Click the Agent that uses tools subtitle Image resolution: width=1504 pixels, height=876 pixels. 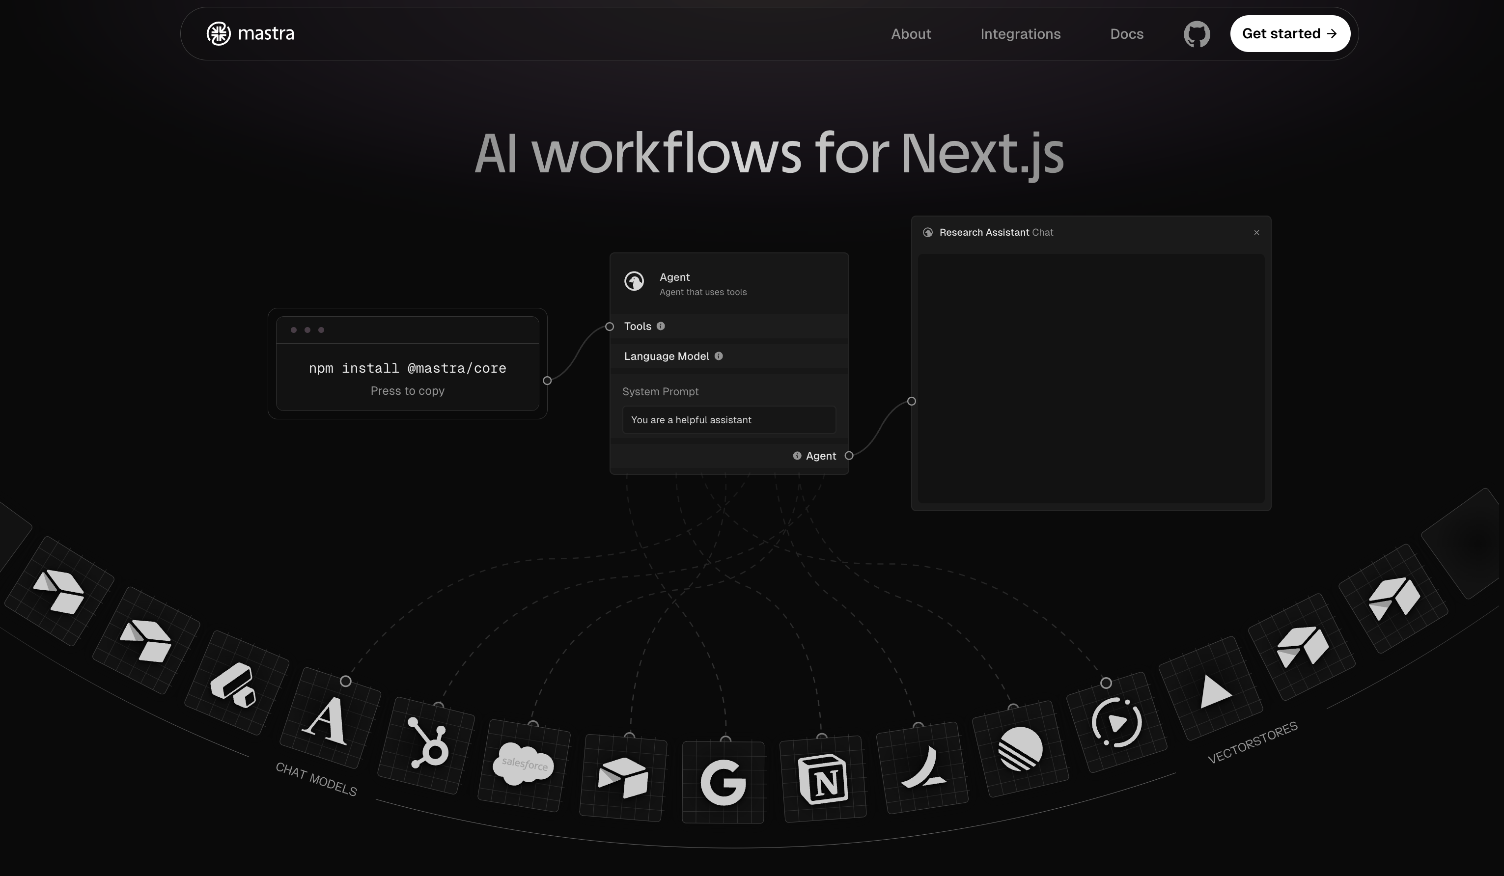[x=702, y=292]
